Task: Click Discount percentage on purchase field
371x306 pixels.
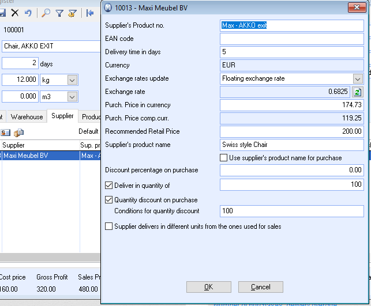Action: (x=292, y=170)
